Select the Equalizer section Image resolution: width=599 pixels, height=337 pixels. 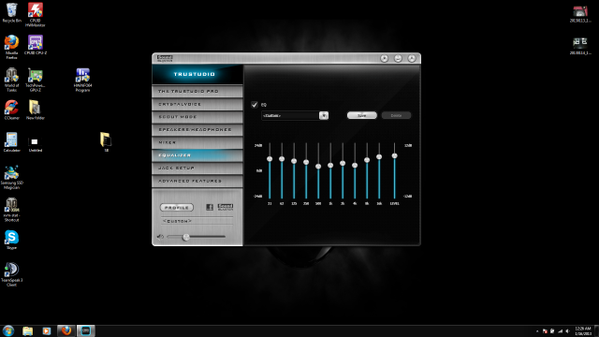pyautogui.click(x=197, y=155)
